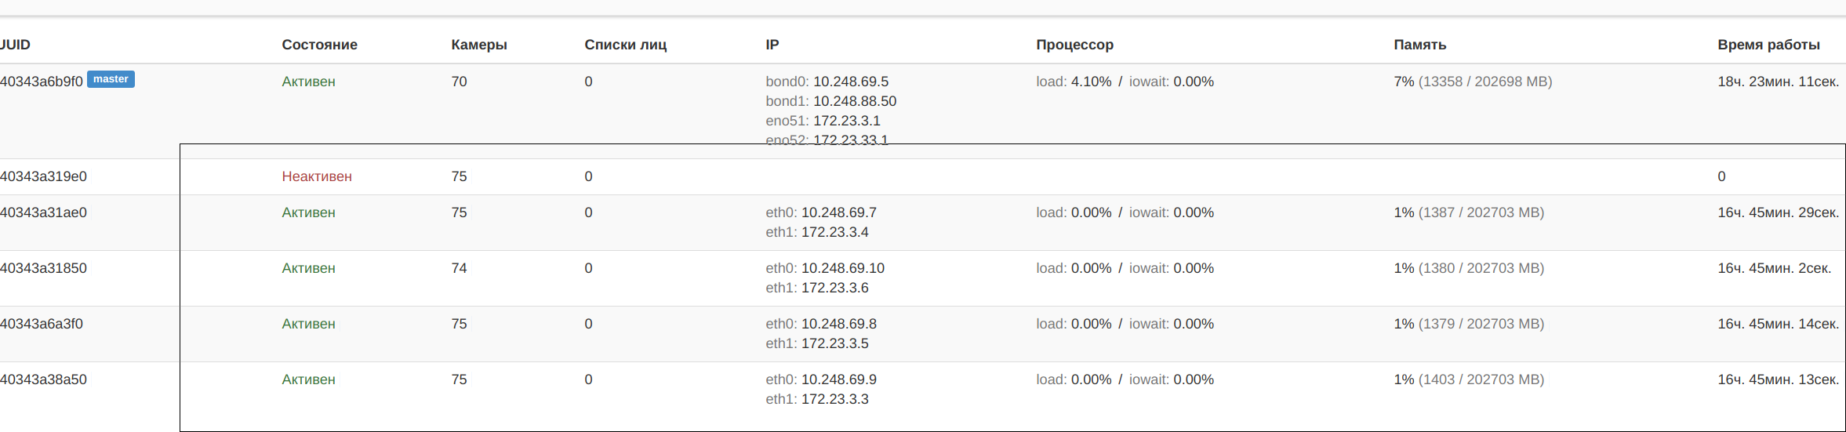Select IP address 10.248.69.5 on bond0
Image resolution: width=1846 pixels, height=432 pixels.
[x=851, y=82]
